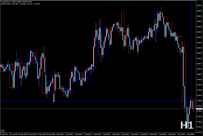Click the current price label 0.79747
The width and height of the screenshot is (203, 136).
click(x=199, y=109)
